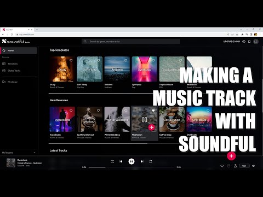Click the edit track icon in player

pyautogui.click(x=228, y=166)
